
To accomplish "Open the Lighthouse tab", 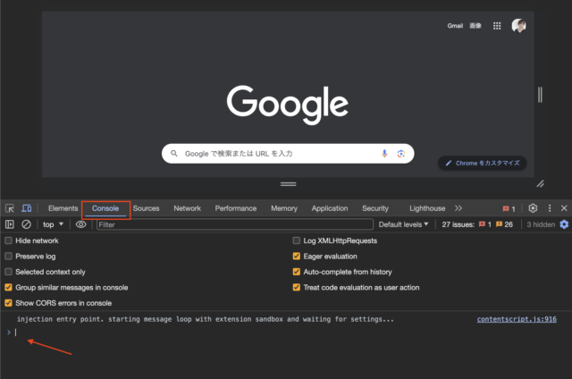I will (427, 208).
